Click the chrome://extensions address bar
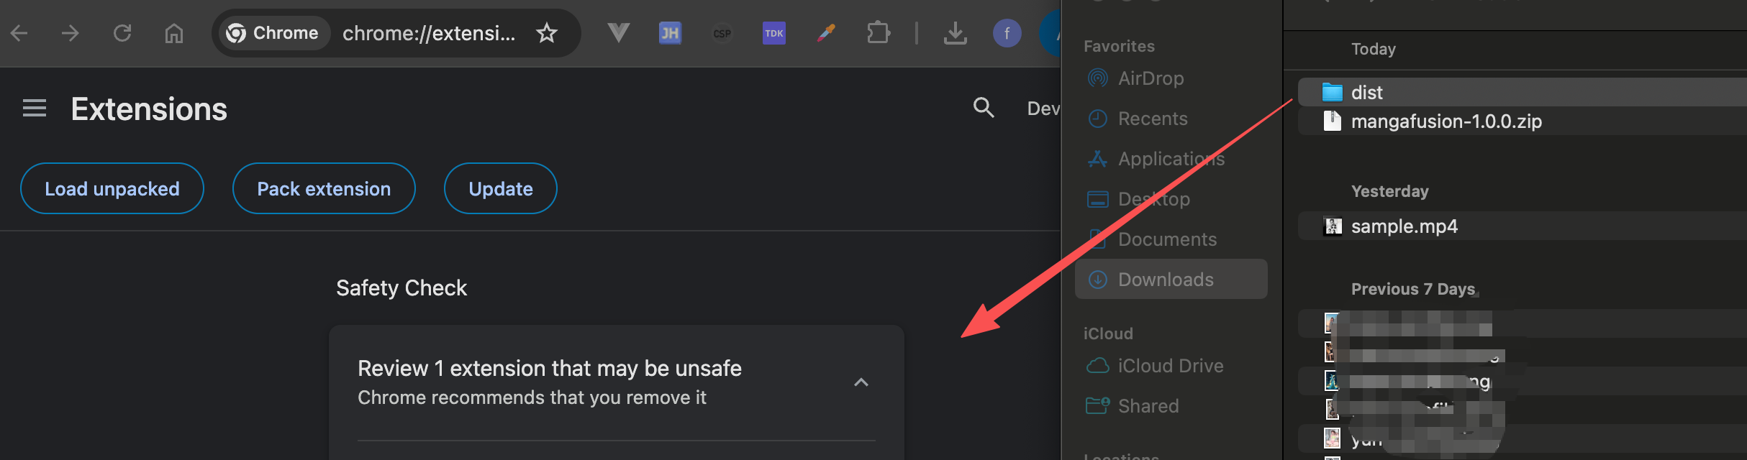The image size is (1747, 460). tap(429, 33)
